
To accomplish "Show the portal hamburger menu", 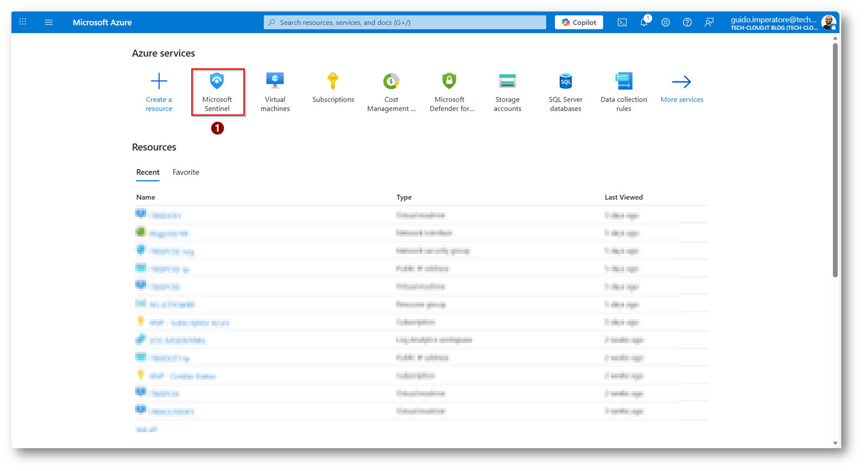I will tap(49, 22).
